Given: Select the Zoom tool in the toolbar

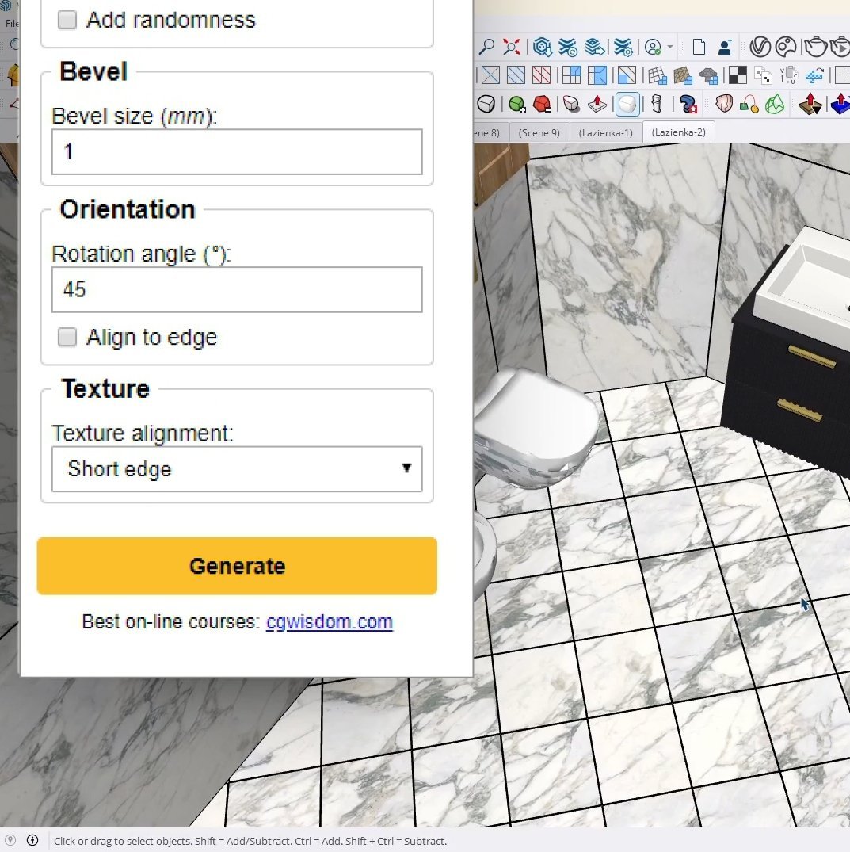Looking at the screenshot, I should pos(486,46).
